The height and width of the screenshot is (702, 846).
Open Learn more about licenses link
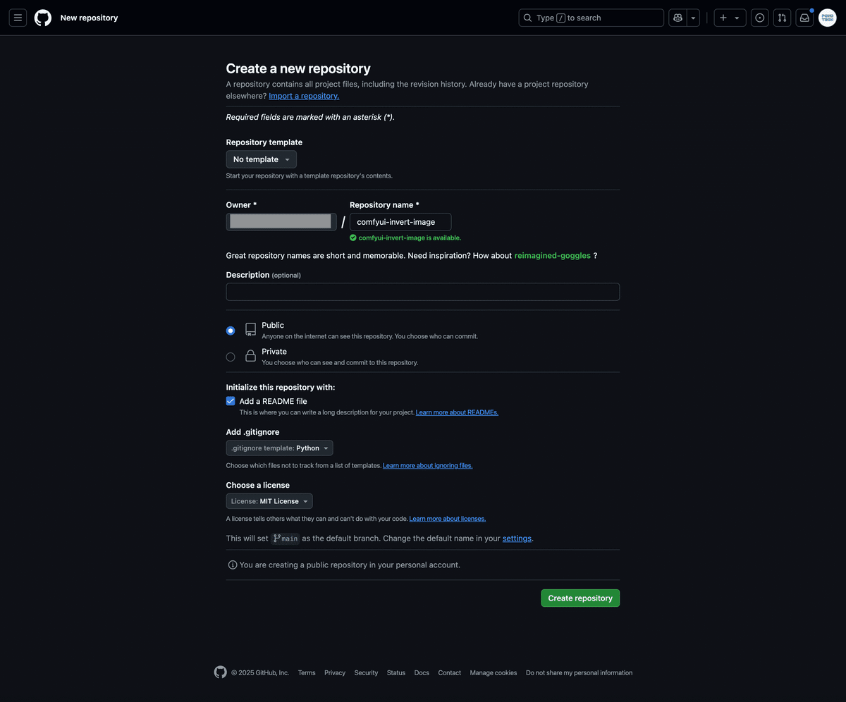pos(448,519)
